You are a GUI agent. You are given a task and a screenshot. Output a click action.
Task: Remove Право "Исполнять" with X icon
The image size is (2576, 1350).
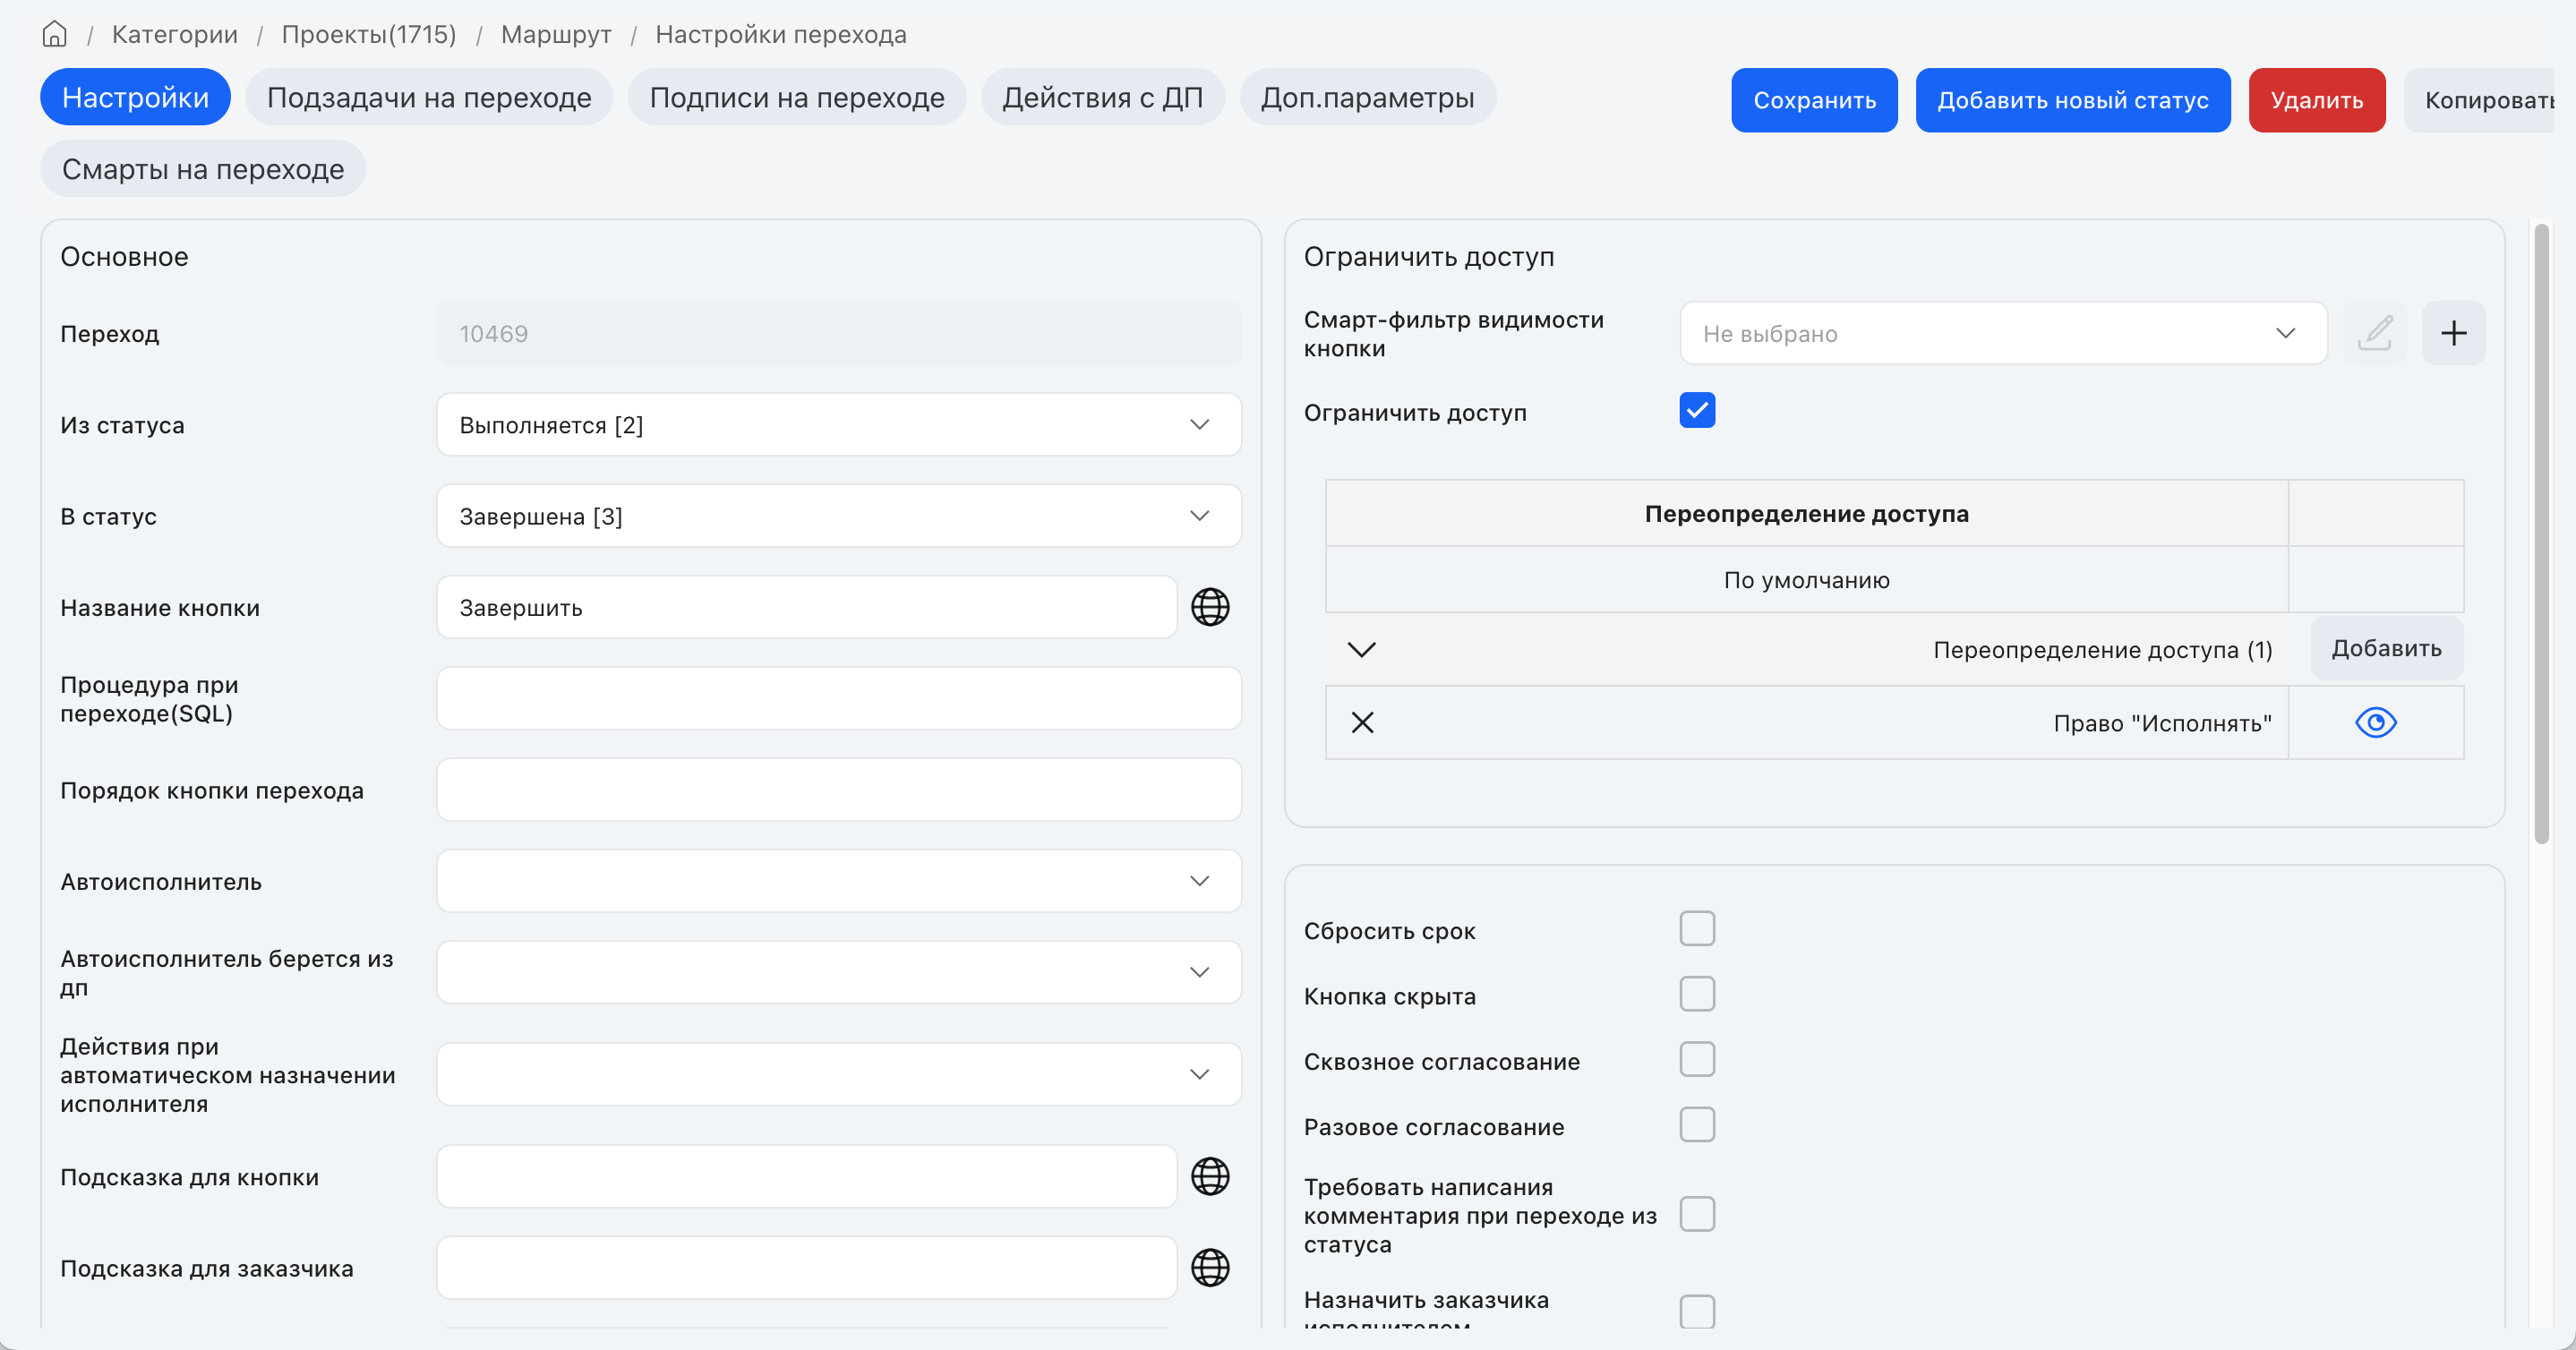coord(1362,722)
